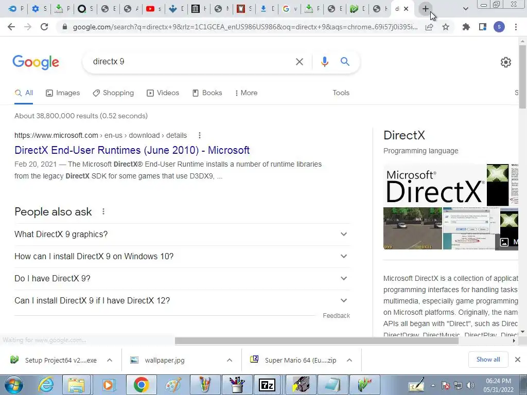Switch to Shopping results
The width and height of the screenshot is (527, 395).
tap(113, 93)
